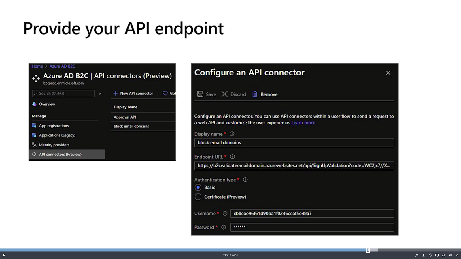
Task: Click the Username info icon
Action: click(225, 213)
